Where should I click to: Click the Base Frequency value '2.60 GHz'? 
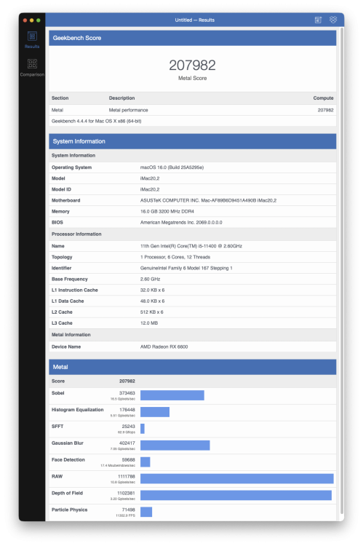[x=151, y=280]
